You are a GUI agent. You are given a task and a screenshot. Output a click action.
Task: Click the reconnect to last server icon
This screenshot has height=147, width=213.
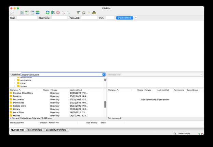(x=69, y=13)
